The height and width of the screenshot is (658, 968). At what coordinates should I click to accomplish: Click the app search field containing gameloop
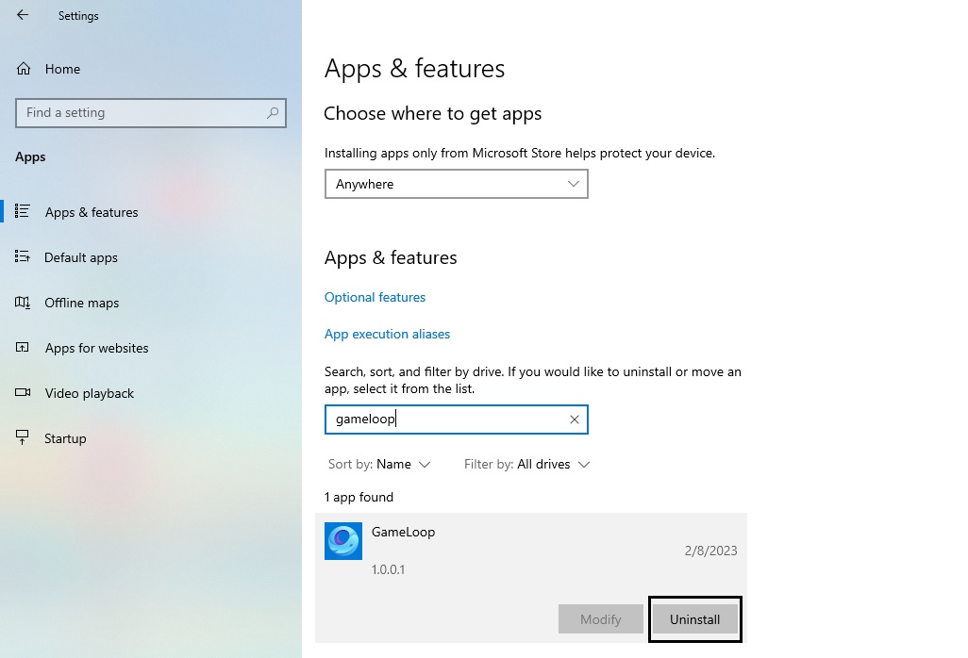pyautogui.click(x=443, y=419)
